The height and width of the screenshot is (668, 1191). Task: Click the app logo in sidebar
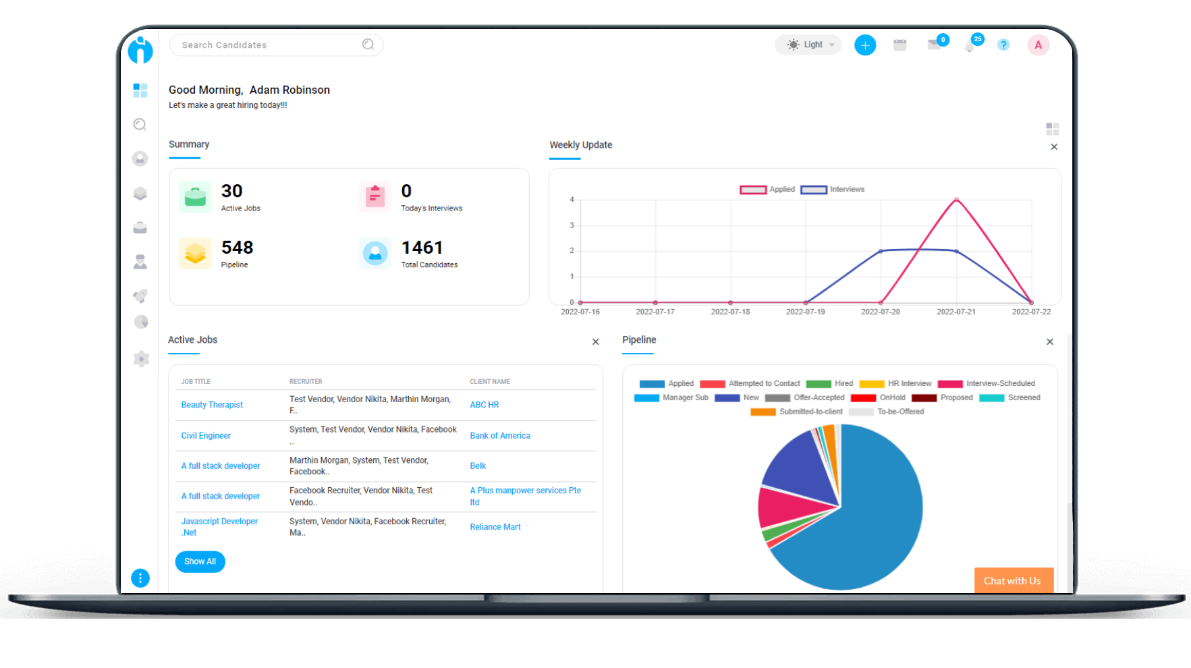coord(140,50)
